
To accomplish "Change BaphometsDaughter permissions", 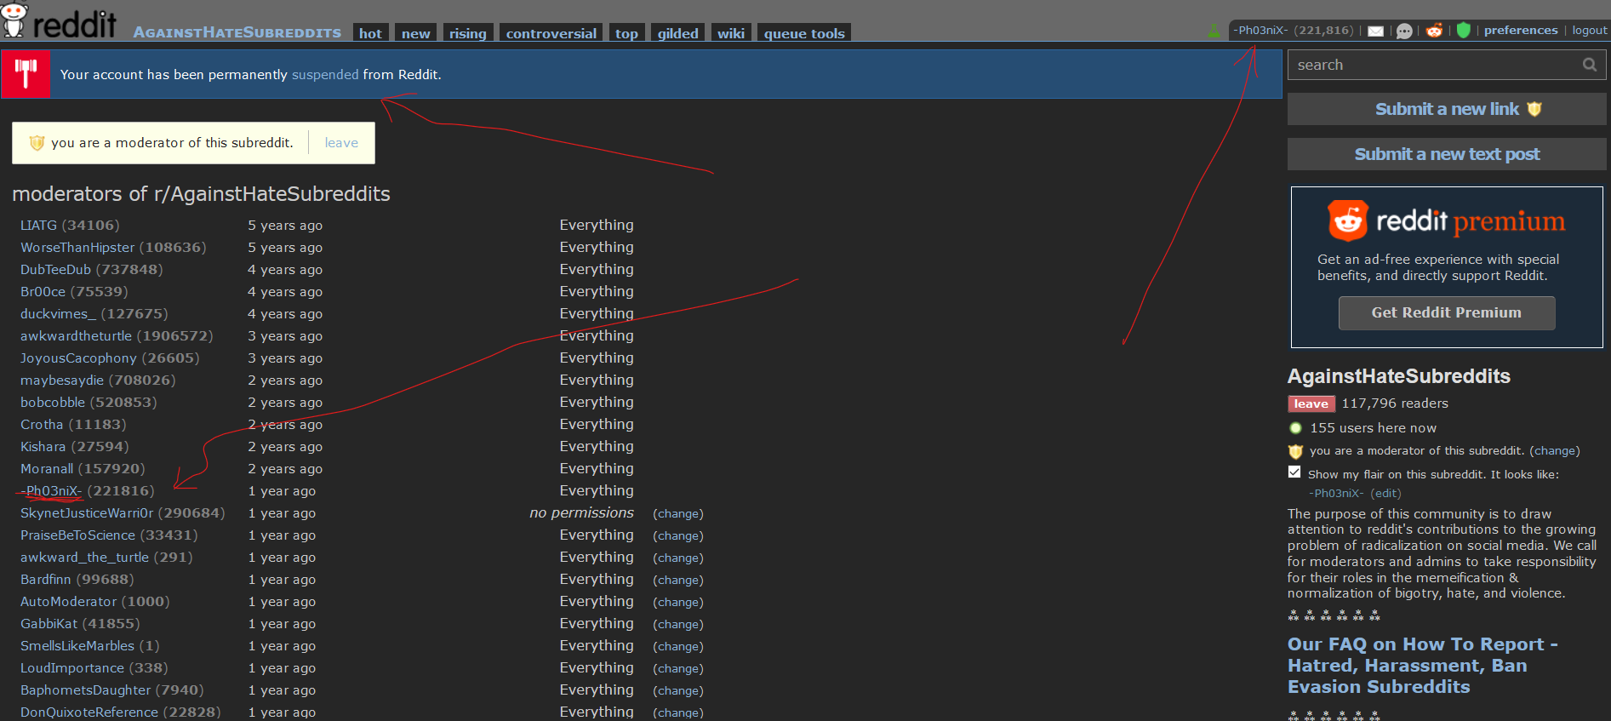I will (678, 691).
